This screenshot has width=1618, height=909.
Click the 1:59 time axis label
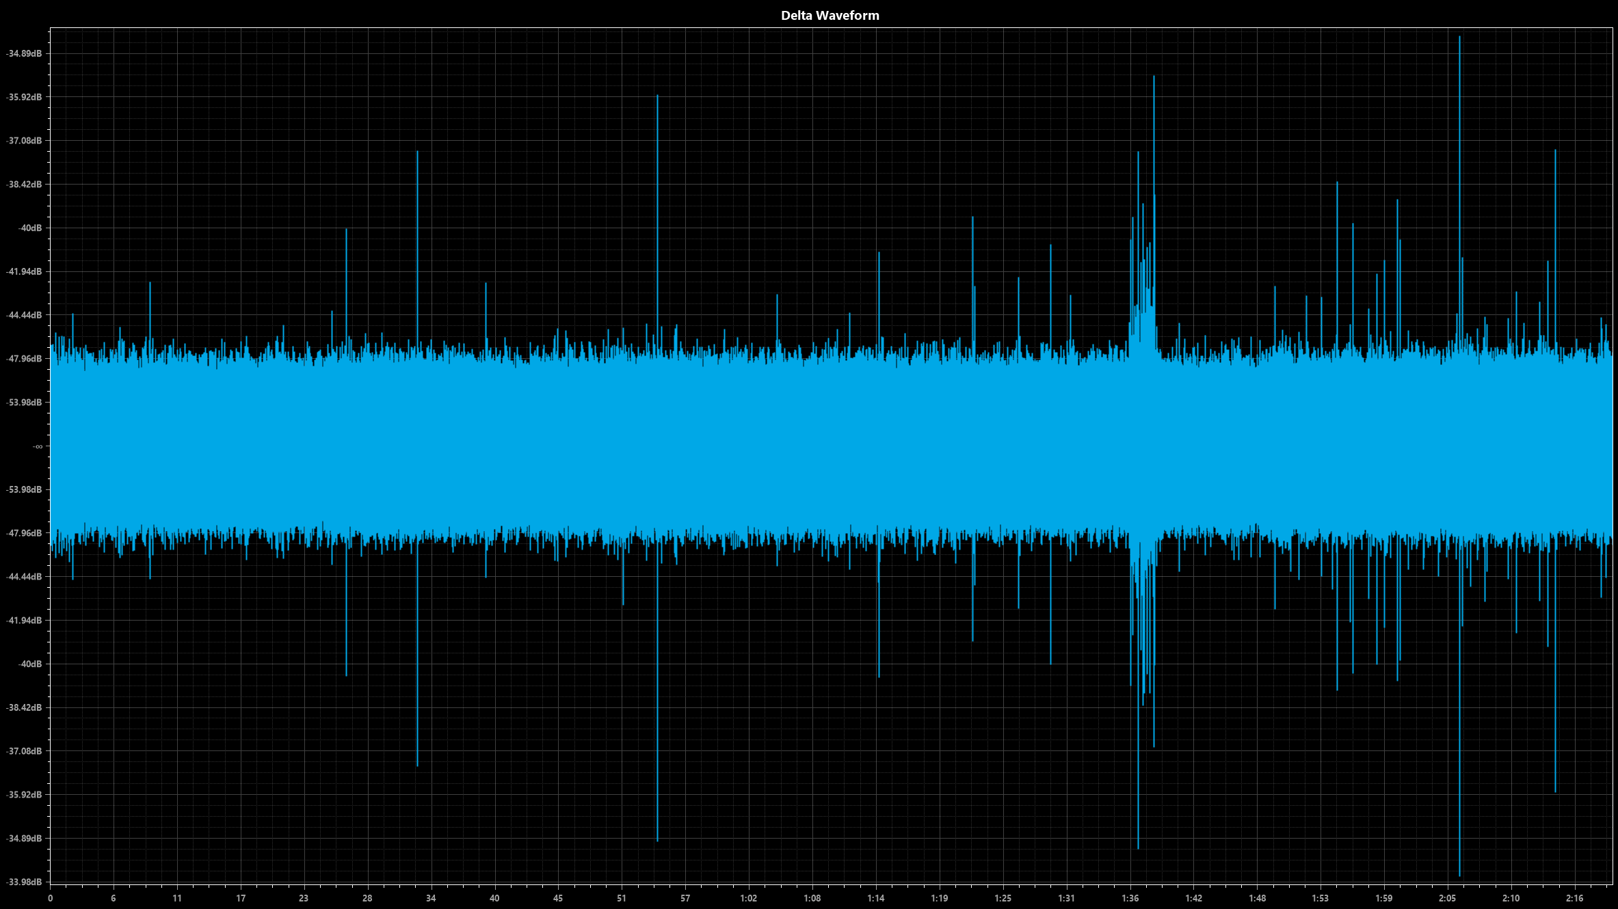(x=1384, y=898)
